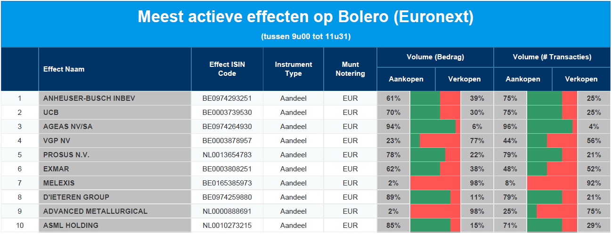The image size is (612, 234).
Task: Select the Munt Notering column header
Action: [x=350, y=69]
